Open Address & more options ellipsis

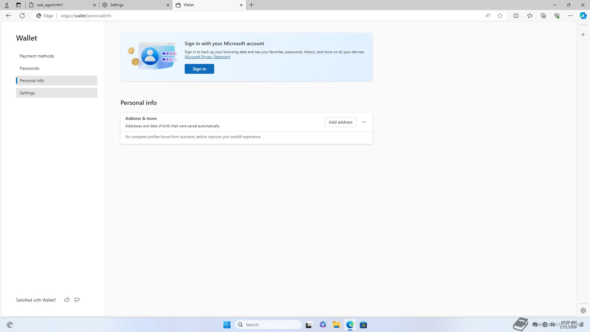pos(364,122)
